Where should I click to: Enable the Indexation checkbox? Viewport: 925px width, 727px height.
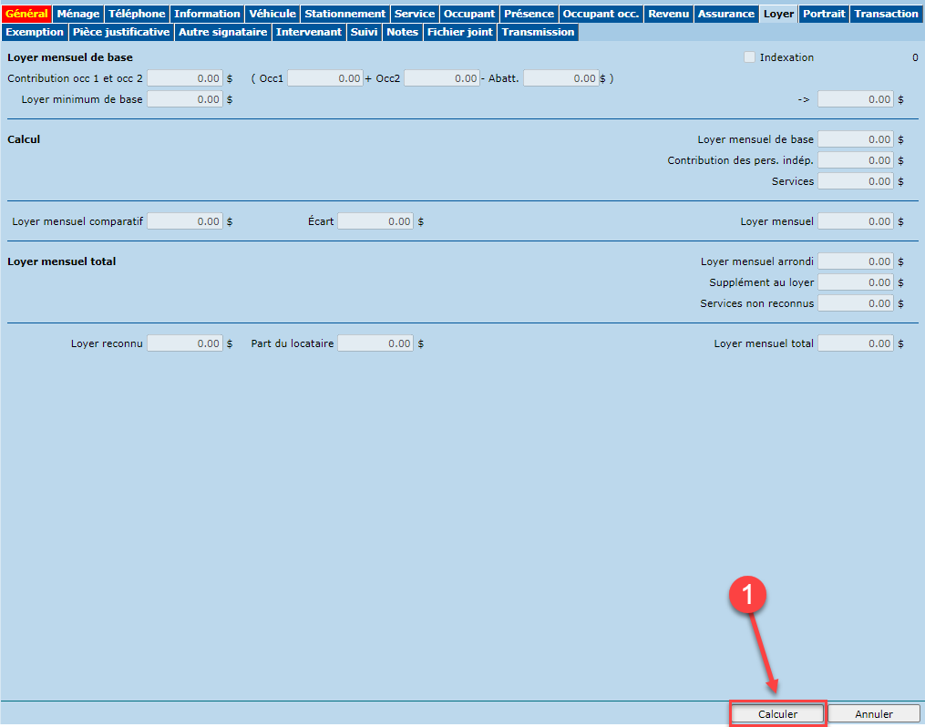point(750,57)
